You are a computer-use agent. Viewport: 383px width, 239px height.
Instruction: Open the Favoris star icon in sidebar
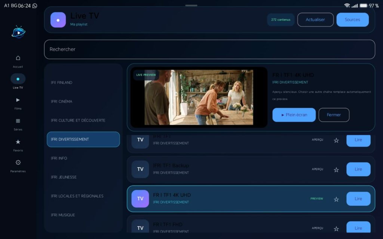(x=18, y=142)
